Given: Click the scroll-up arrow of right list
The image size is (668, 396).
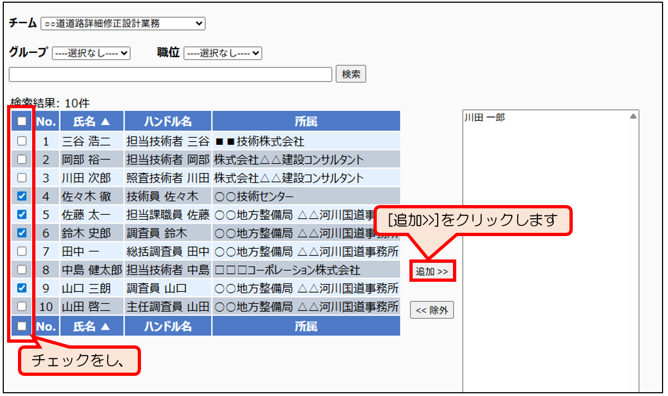Looking at the screenshot, I should [x=633, y=116].
